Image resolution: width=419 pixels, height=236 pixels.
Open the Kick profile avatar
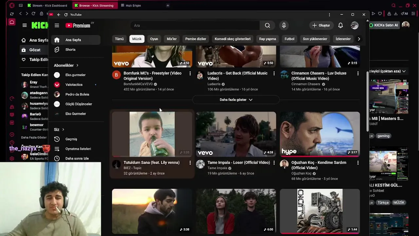tap(406, 25)
